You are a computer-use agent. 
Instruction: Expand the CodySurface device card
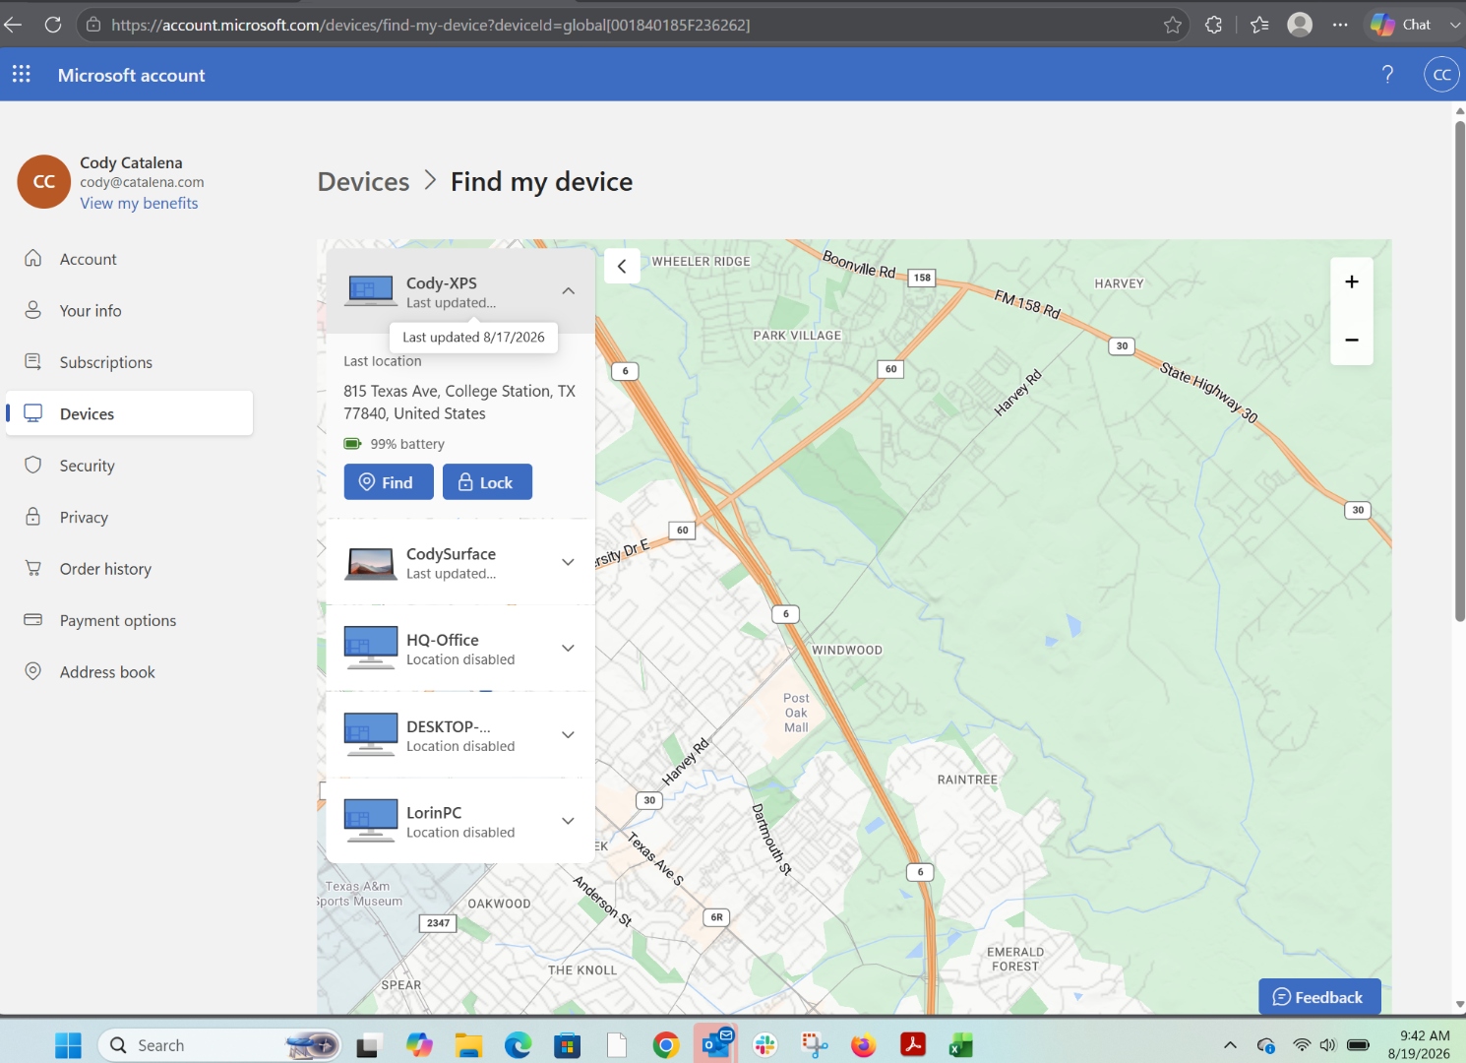[568, 562]
